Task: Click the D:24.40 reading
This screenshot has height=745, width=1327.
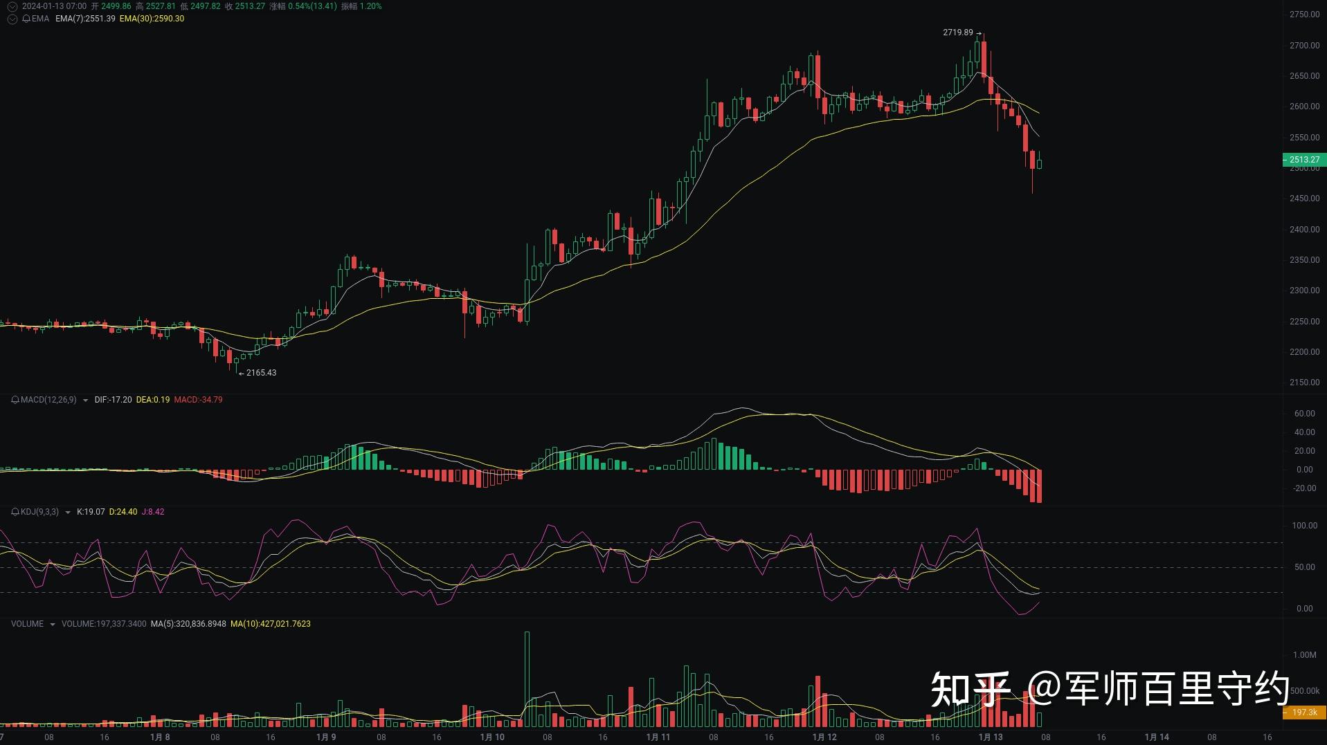Action: coord(123,512)
